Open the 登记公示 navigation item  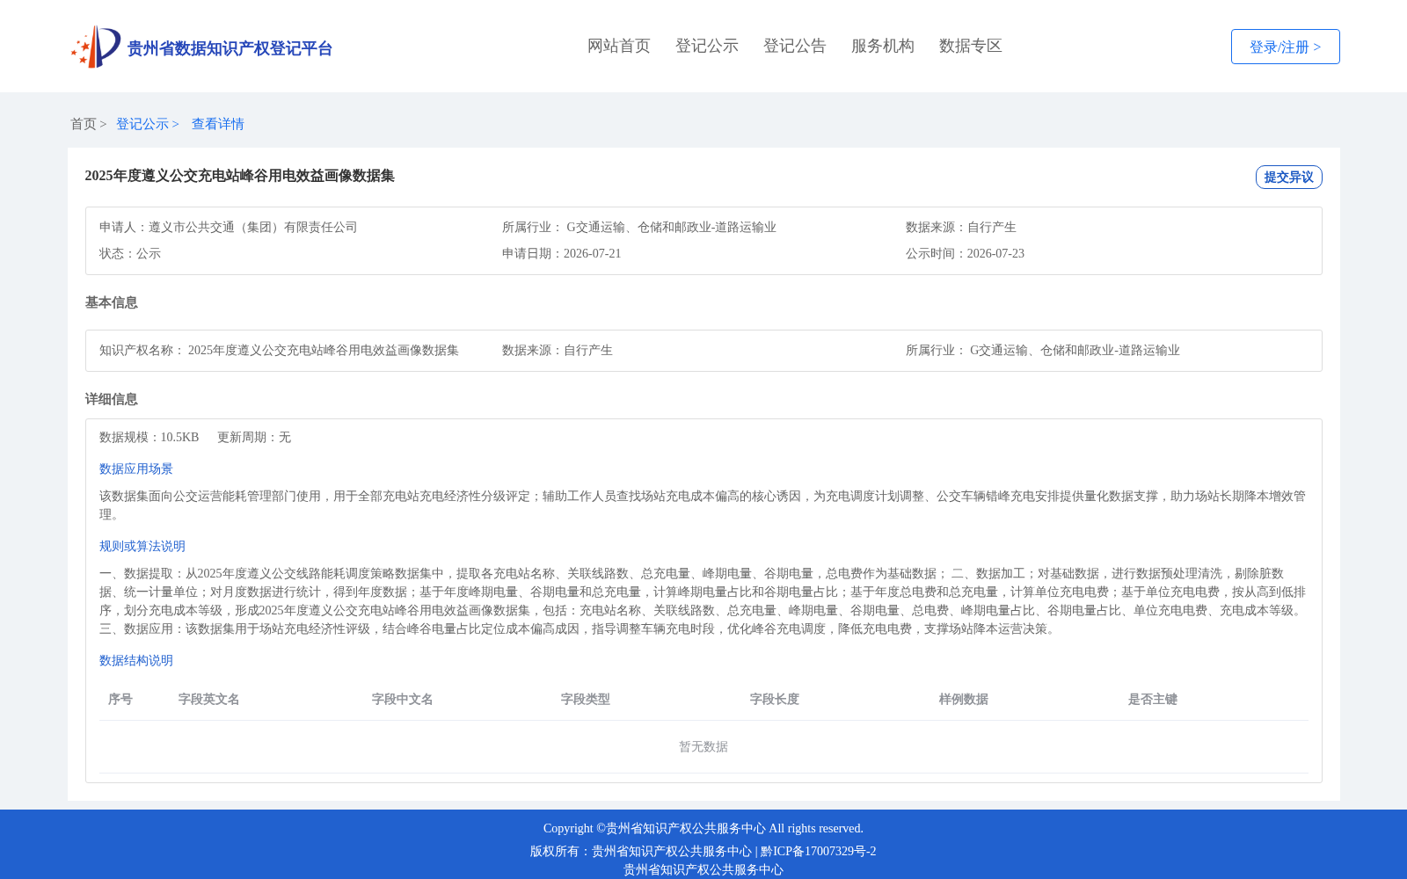(707, 46)
